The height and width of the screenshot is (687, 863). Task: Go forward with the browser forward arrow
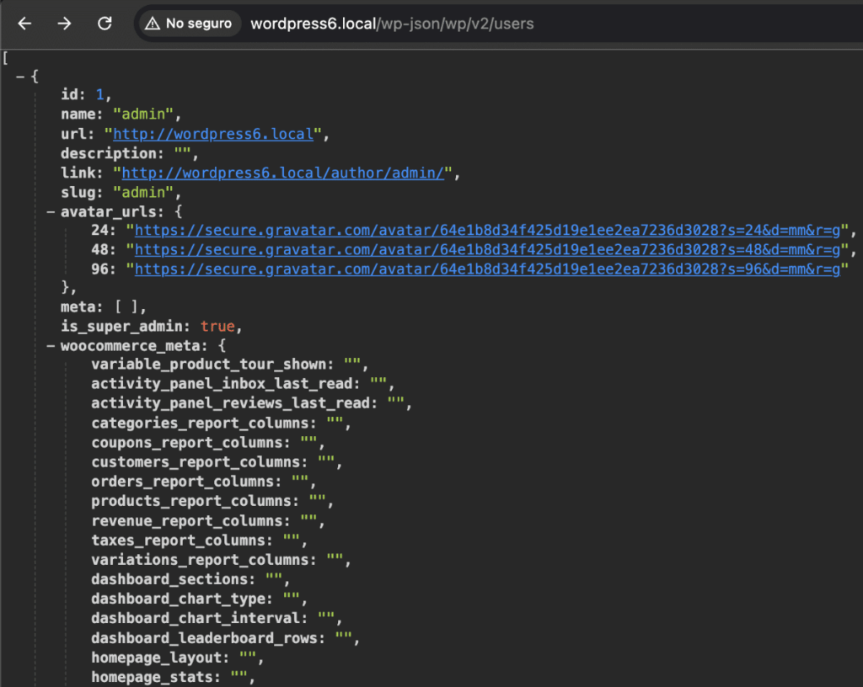(64, 23)
